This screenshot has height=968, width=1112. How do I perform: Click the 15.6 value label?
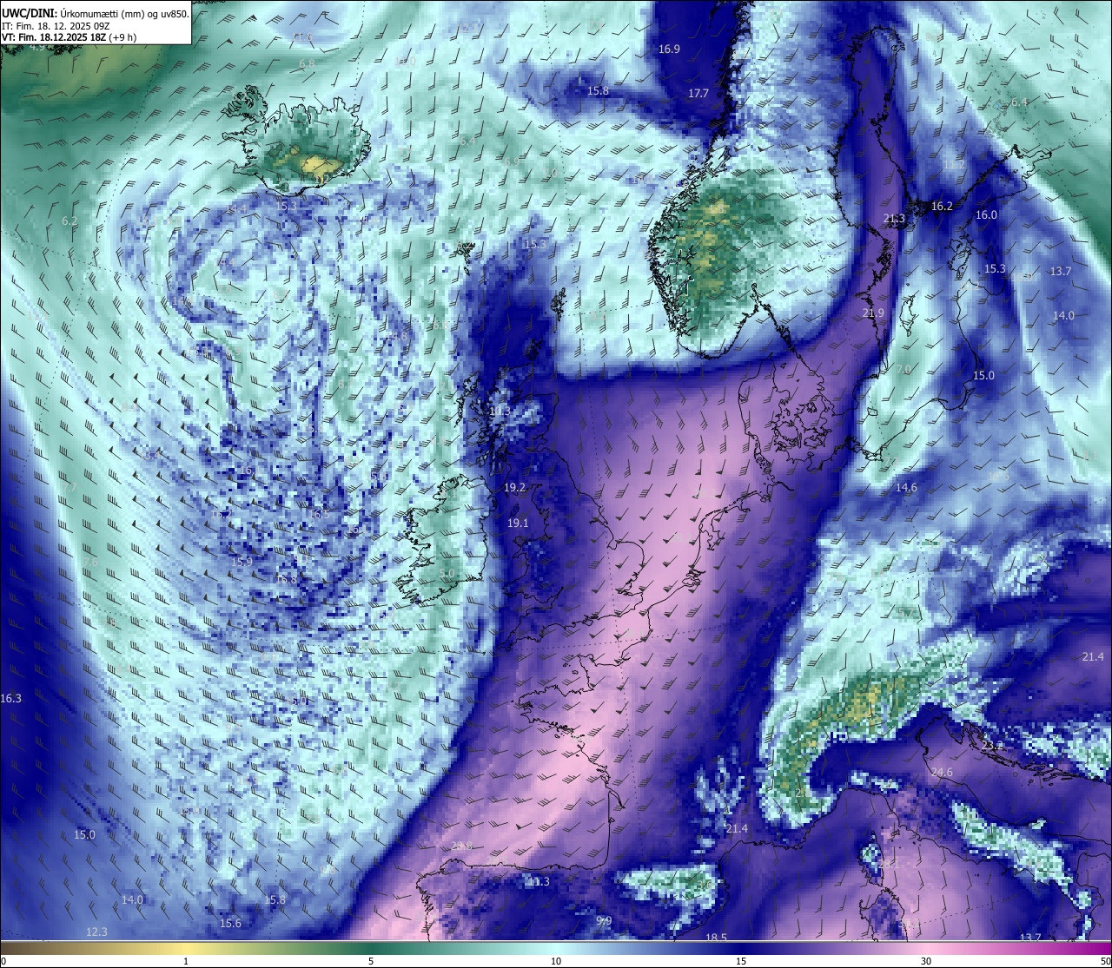[x=230, y=924]
